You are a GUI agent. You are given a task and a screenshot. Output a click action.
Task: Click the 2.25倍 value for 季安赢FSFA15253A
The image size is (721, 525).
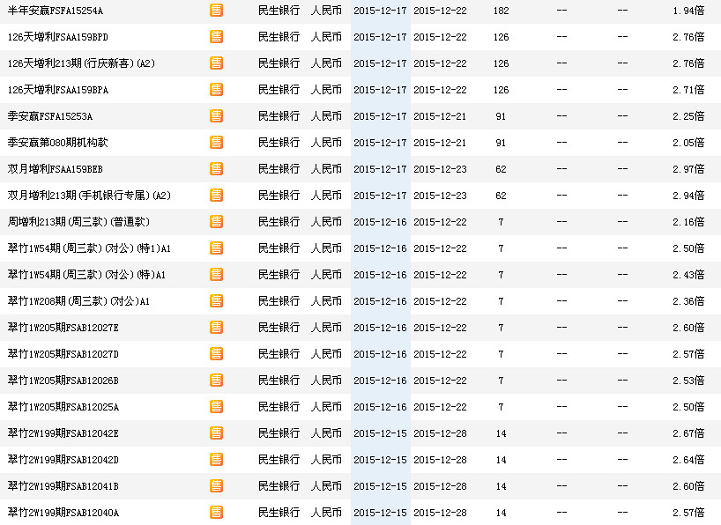[688, 116]
